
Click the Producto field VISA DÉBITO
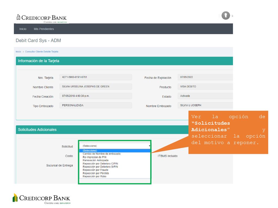pyautogui.click(x=205, y=86)
